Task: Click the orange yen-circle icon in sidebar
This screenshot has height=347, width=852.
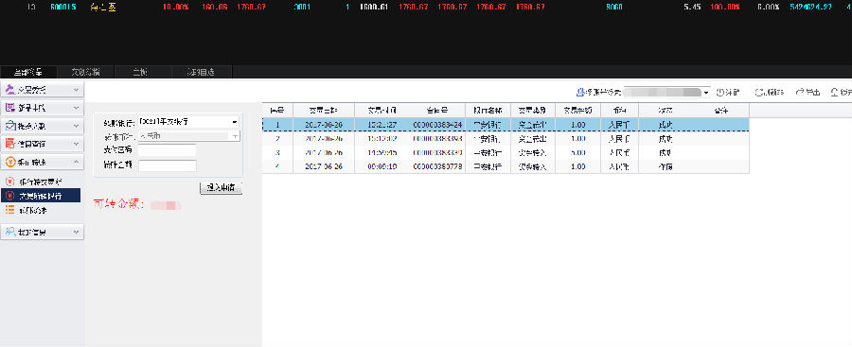Action: coord(9,162)
